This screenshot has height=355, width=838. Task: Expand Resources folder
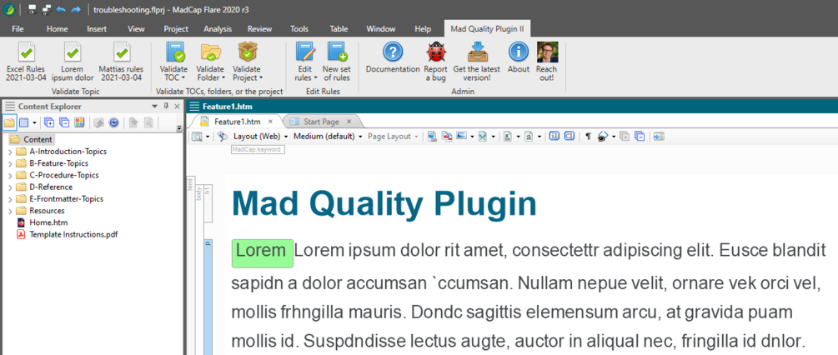coord(10,210)
